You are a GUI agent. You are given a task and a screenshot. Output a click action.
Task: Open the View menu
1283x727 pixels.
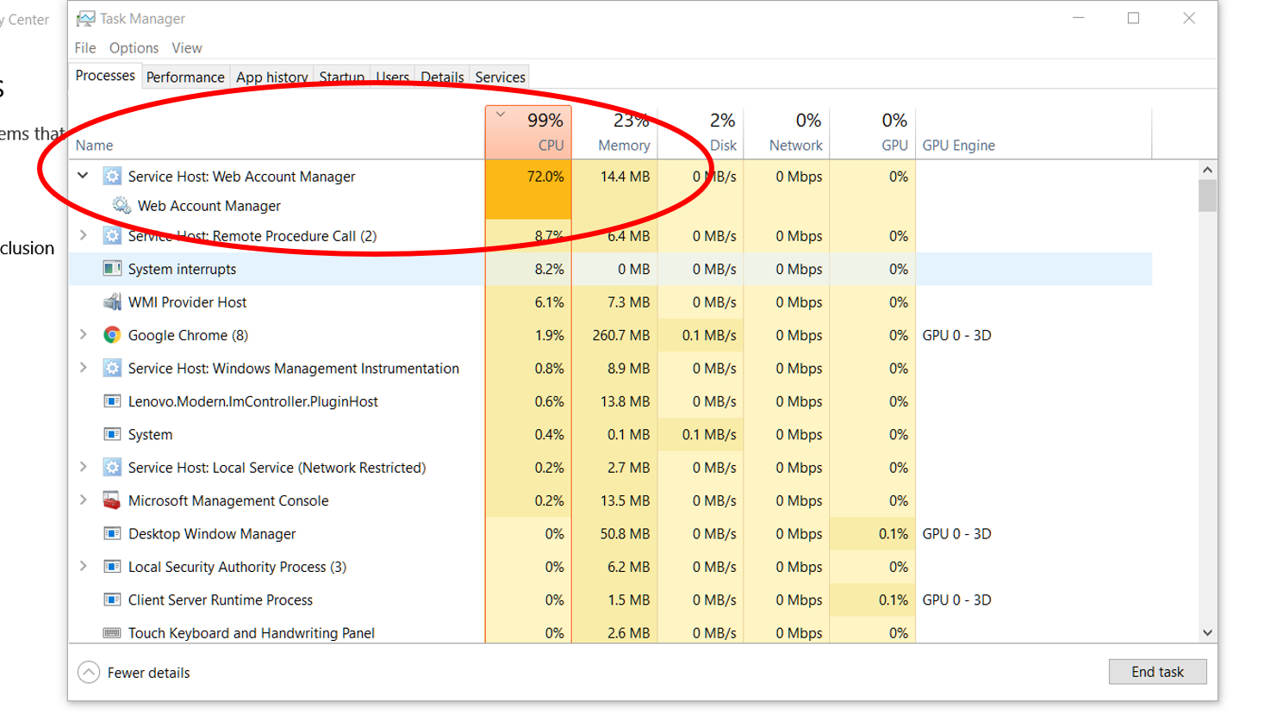click(x=186, y=48)
